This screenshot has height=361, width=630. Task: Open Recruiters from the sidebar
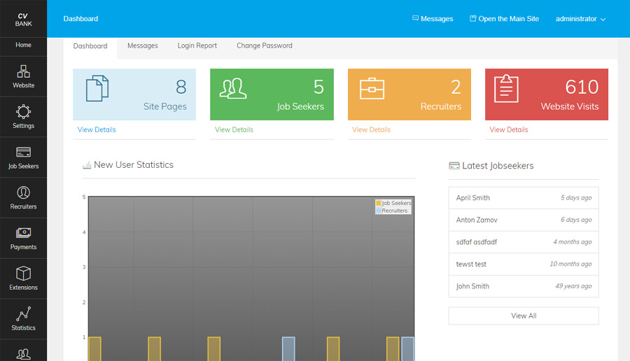pos(23,197)
